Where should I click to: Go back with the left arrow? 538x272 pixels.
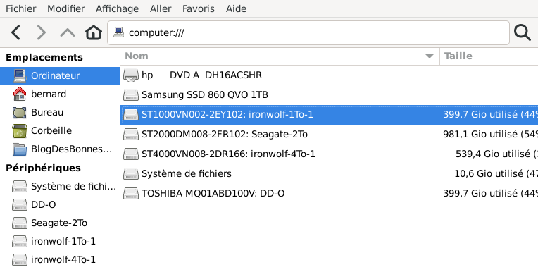pos(15,32)
